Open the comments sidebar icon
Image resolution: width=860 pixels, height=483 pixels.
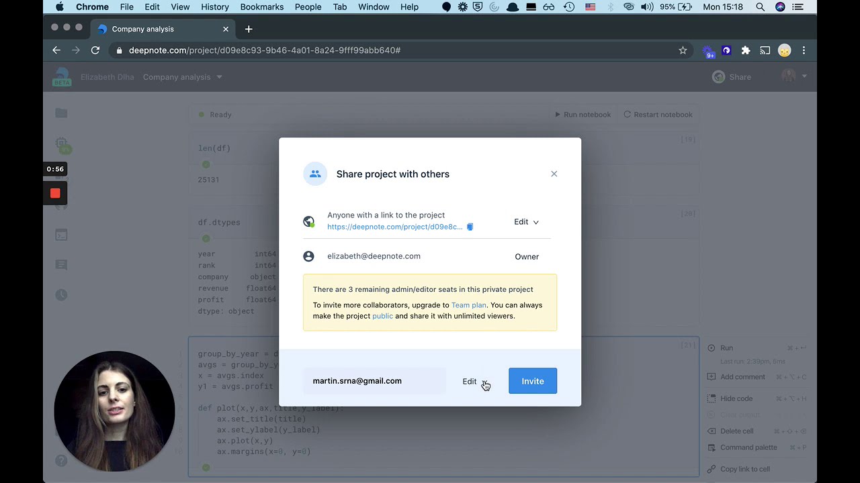[61, 265]
